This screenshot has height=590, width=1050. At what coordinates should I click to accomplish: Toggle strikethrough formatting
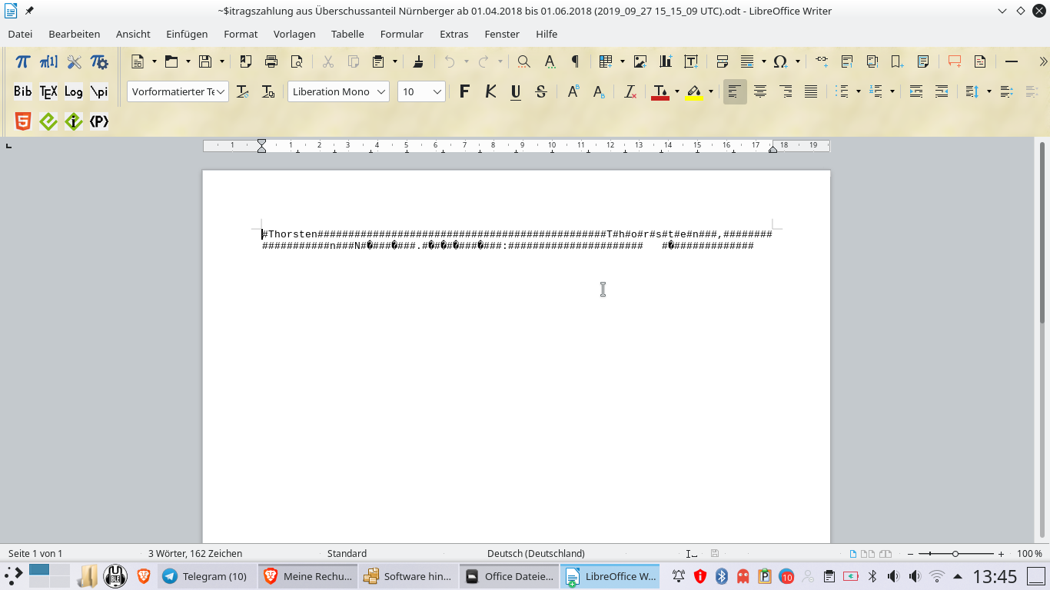pos(541,91)
